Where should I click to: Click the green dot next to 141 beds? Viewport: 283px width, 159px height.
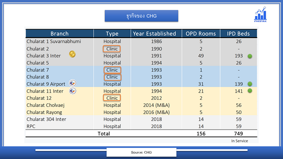click(250, 91)
